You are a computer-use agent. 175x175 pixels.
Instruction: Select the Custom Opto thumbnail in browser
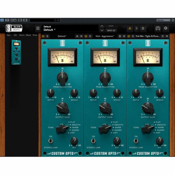pyautogui.click(x=16, y=52)
